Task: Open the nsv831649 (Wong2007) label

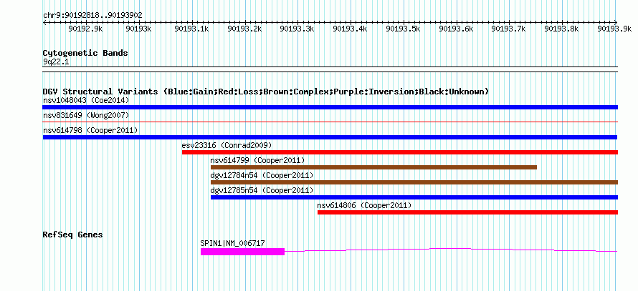Action: (x=86, y=116)
